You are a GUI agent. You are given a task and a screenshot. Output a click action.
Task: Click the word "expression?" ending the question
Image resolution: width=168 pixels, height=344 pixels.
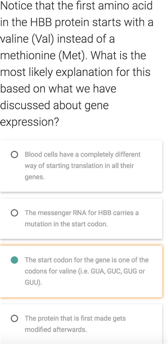30,122
